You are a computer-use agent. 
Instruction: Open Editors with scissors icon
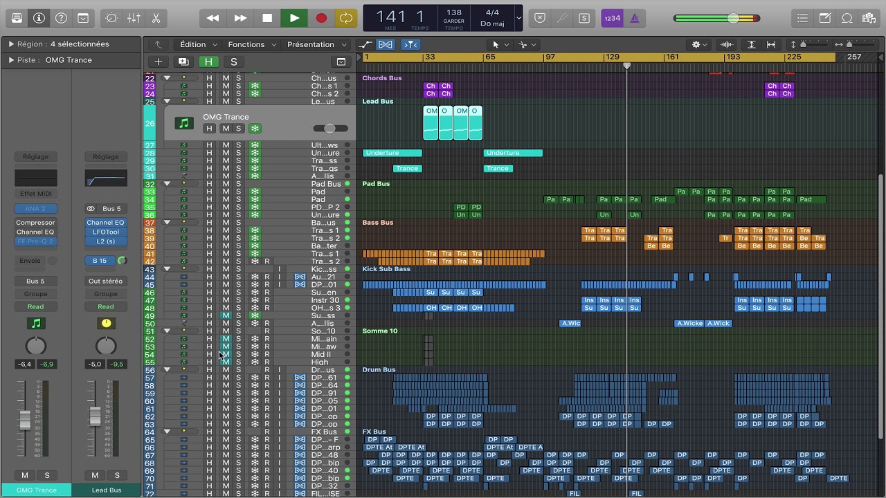[156, 18]
